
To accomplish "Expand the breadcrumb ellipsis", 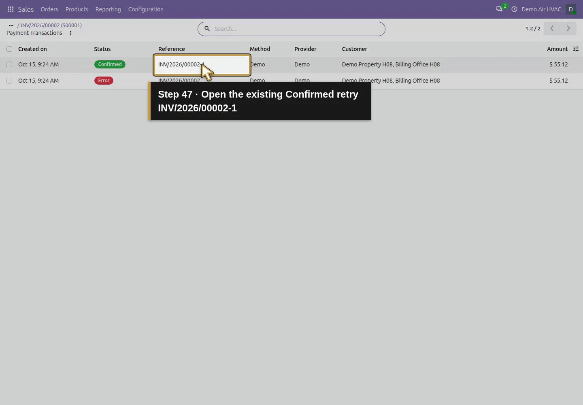I will pos(11,25).
